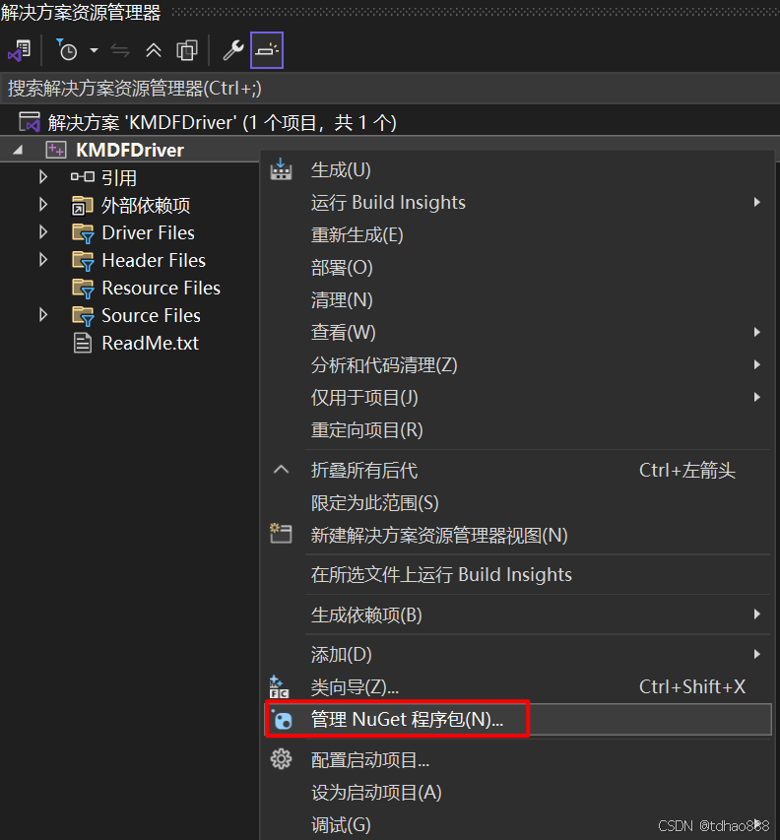Expand the 外部依赖项 node

[43, 205]
